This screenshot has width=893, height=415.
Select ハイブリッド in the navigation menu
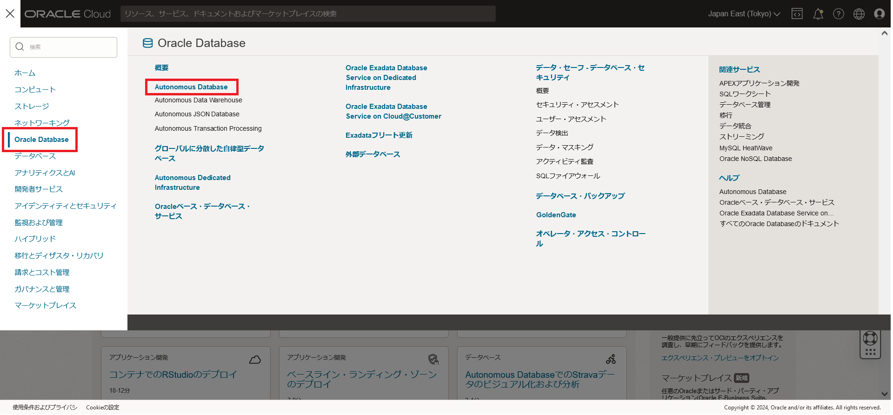tap(35, 239)
